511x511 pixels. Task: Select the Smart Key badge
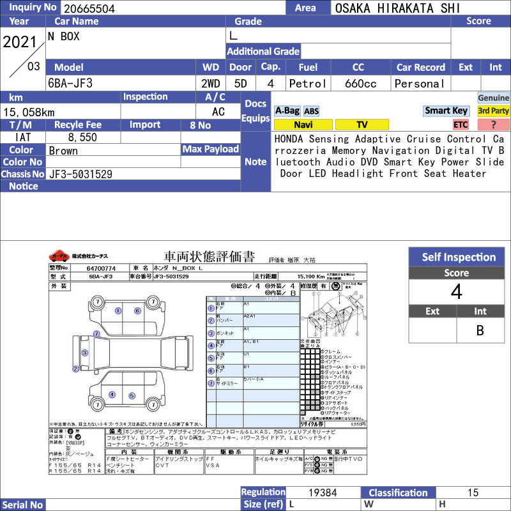click(x=446, y=111)
